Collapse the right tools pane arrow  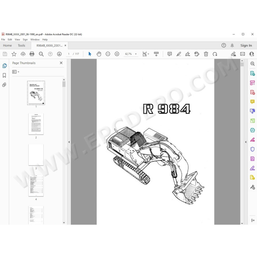click(246, 142)
